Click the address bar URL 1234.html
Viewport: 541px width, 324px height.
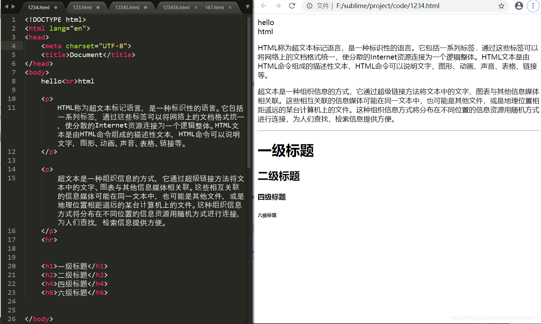tap(388, 6)
